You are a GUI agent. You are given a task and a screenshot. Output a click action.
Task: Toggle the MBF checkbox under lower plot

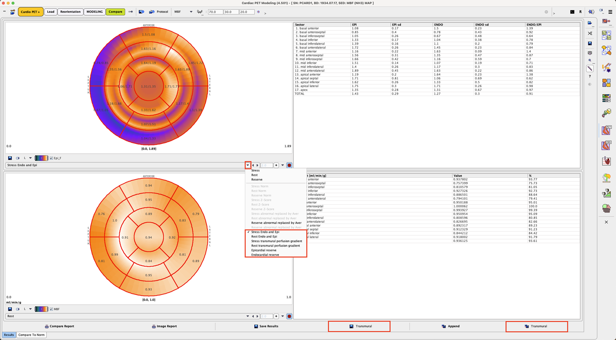click(51, 309)
